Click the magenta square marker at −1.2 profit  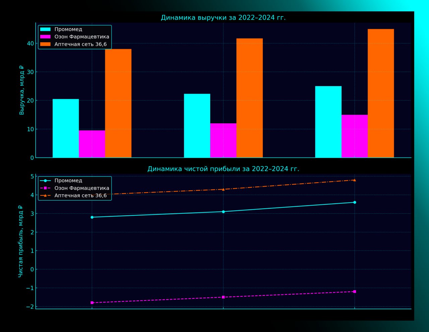pos(355,291)
